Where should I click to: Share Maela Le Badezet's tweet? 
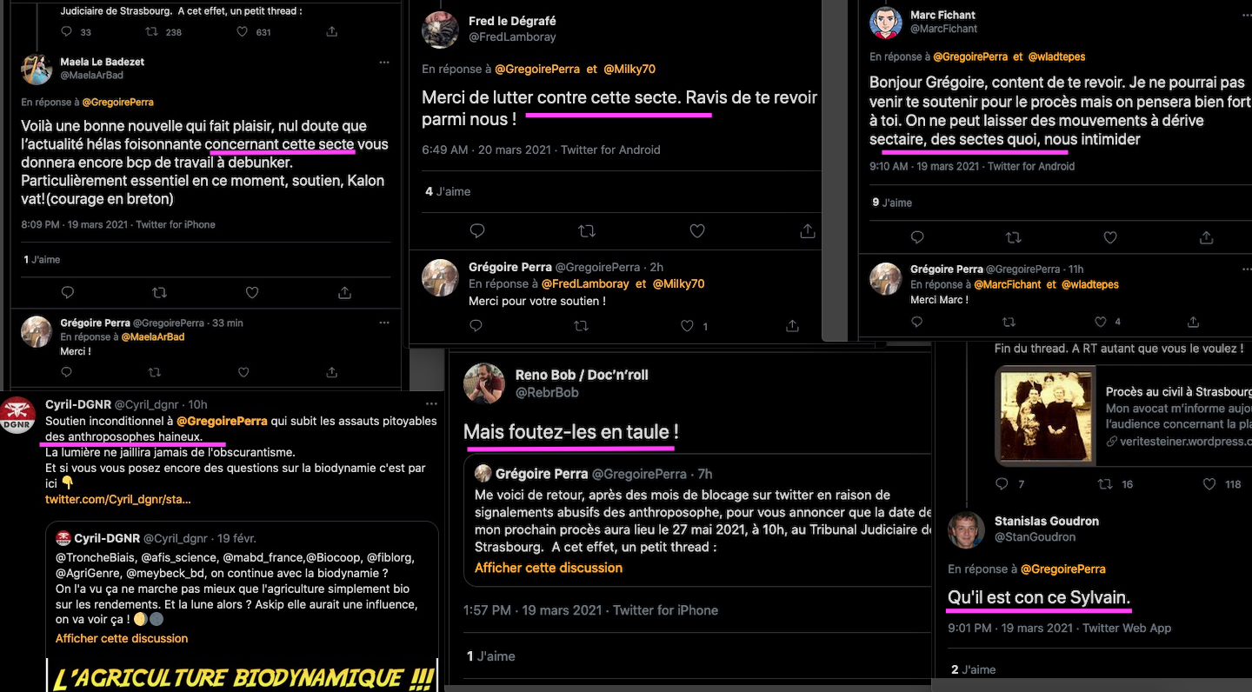(x=344, y=292)
